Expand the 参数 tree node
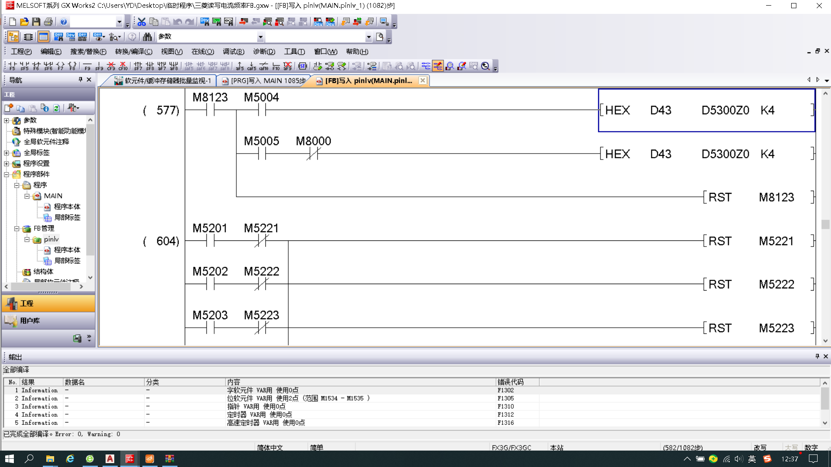 [6, 120]
